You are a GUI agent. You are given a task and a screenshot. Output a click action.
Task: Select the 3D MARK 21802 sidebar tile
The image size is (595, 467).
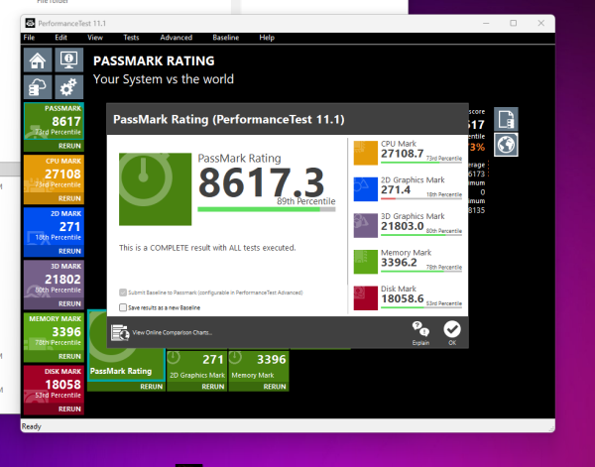click(x=54, y=280)
